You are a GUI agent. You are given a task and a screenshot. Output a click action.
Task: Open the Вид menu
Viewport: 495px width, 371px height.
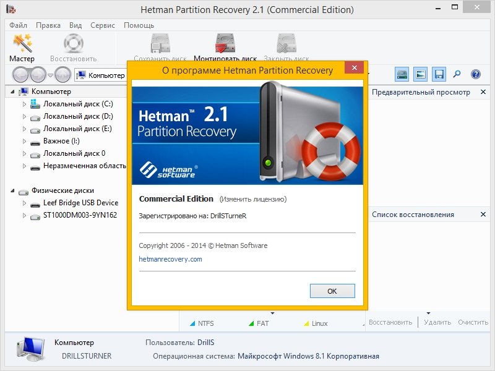(75, 25)
